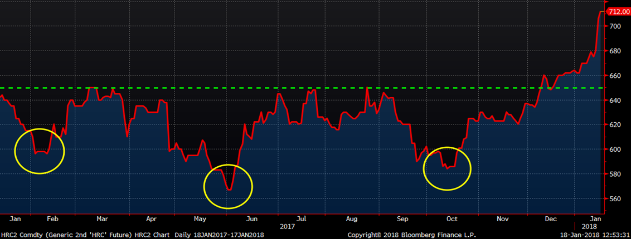Image resolution: width=631 pixels, height=239 pixels.
Task: Click the 600 price axis label
Action: (x=615, y=149)
